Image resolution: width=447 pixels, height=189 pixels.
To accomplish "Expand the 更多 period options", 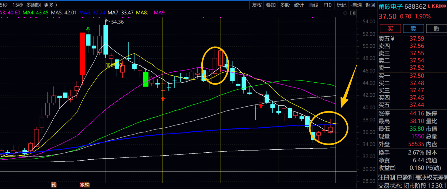I will [x=50, y=5].
